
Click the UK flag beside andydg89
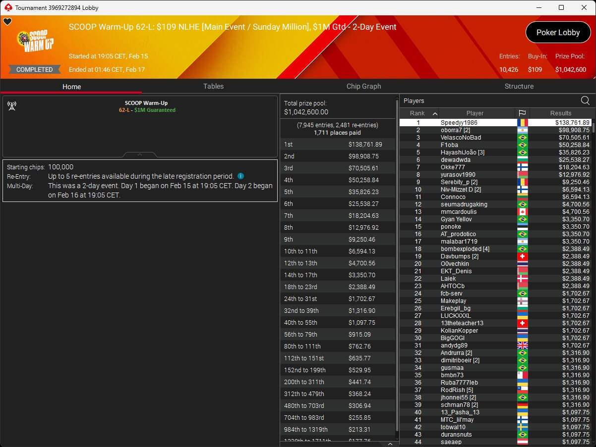pyautogui.click(x=522, y=346)
